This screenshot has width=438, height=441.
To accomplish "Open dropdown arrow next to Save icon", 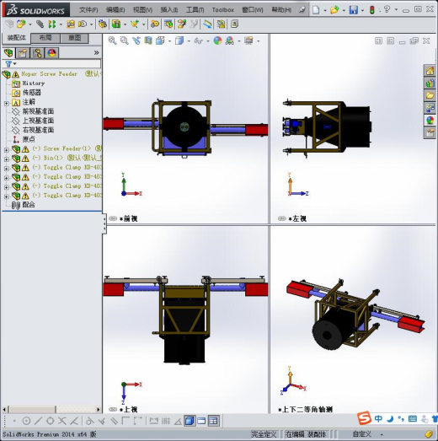I will [362, 11].
